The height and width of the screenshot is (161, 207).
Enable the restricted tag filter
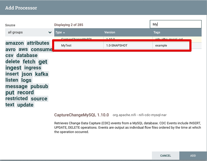(17, 99)
